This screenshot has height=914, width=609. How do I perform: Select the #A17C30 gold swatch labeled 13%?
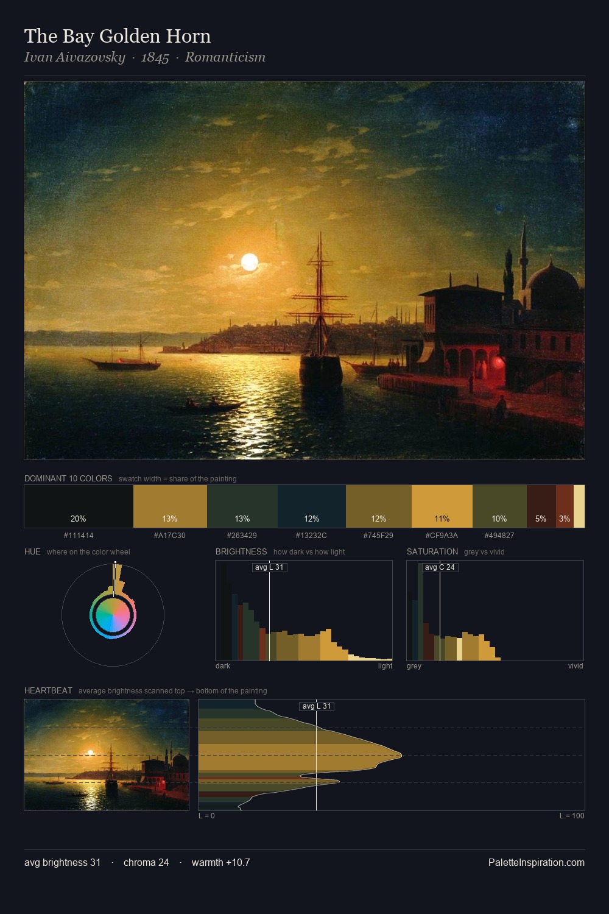170,506
